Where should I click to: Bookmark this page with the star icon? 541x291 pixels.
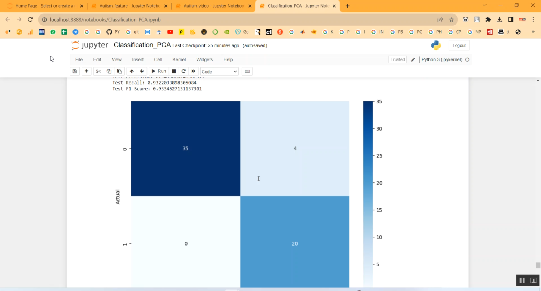click(x=451, y=19)
